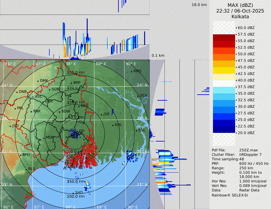Click the BPD station marker dot
Viewport: 271px width, 209px height.
[x=21, y=155]
